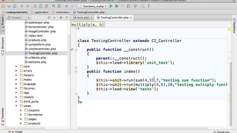Expand the errors folder

(16, 71)
